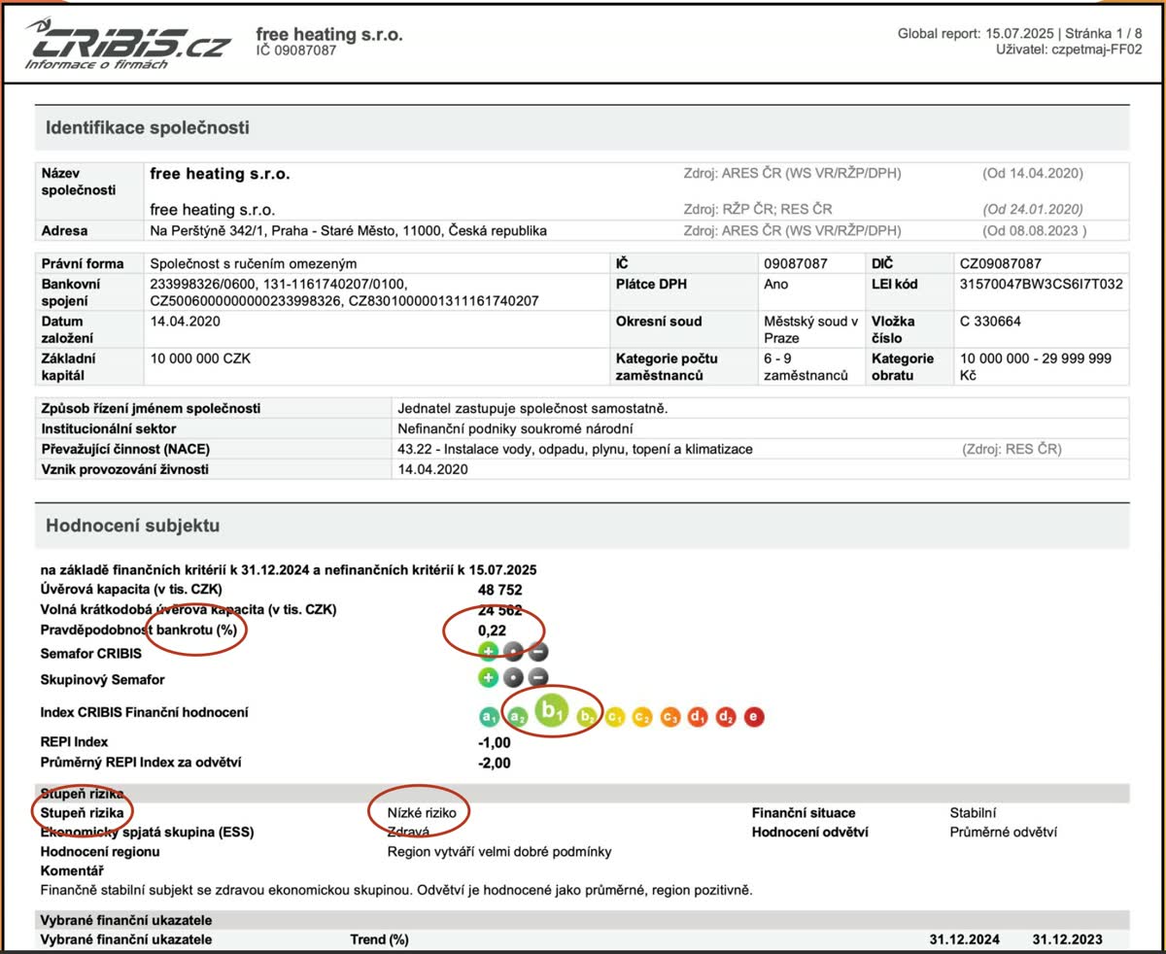Select the d2 rating circle
This screenshot has width=1166, height=954.
tap(726, 717)
